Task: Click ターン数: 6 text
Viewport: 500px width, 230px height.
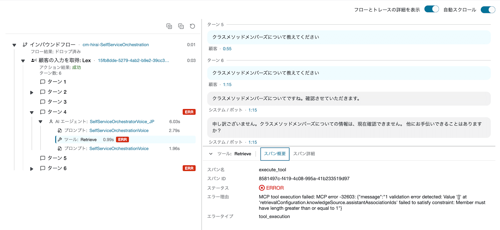Action: pyautogui.click(x=50, y=73)
